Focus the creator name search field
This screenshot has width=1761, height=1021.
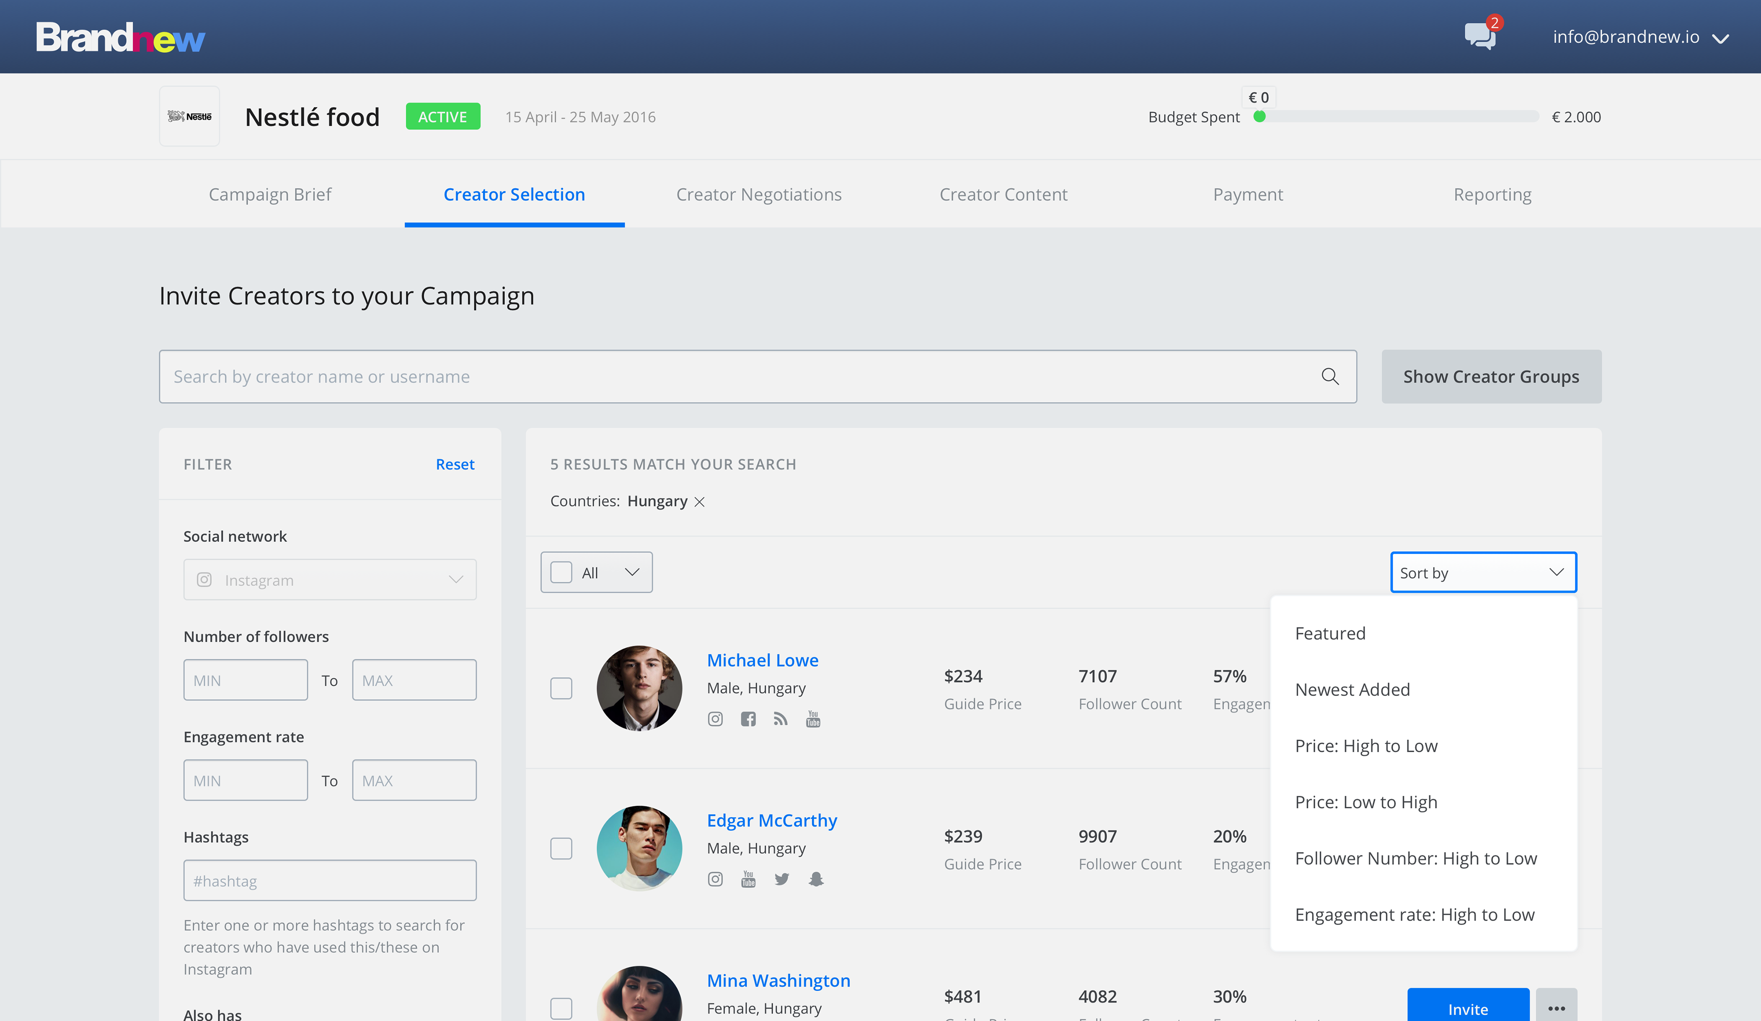click(x=758, y=377)
